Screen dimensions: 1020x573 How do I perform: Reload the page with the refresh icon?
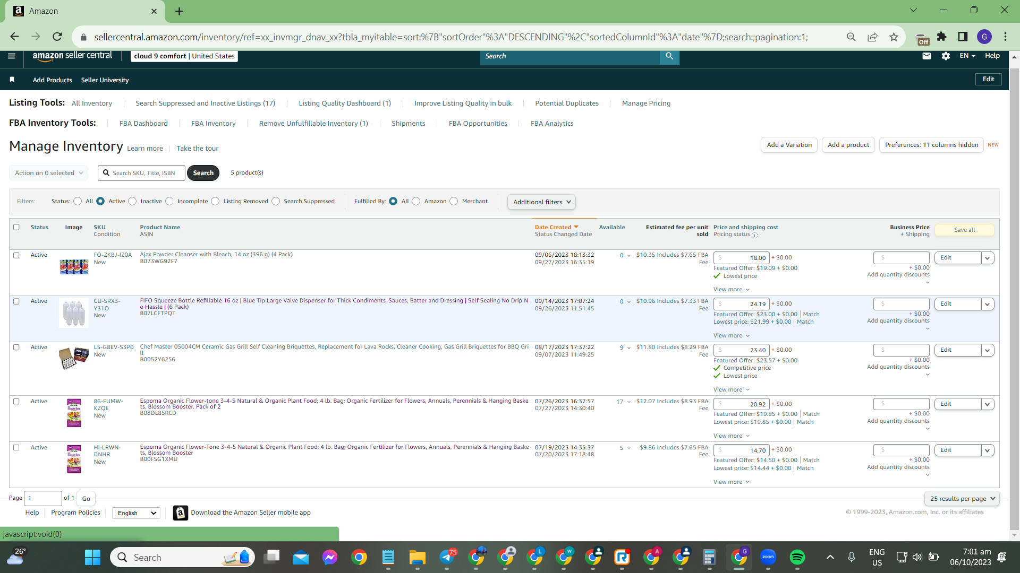[57, 37]
